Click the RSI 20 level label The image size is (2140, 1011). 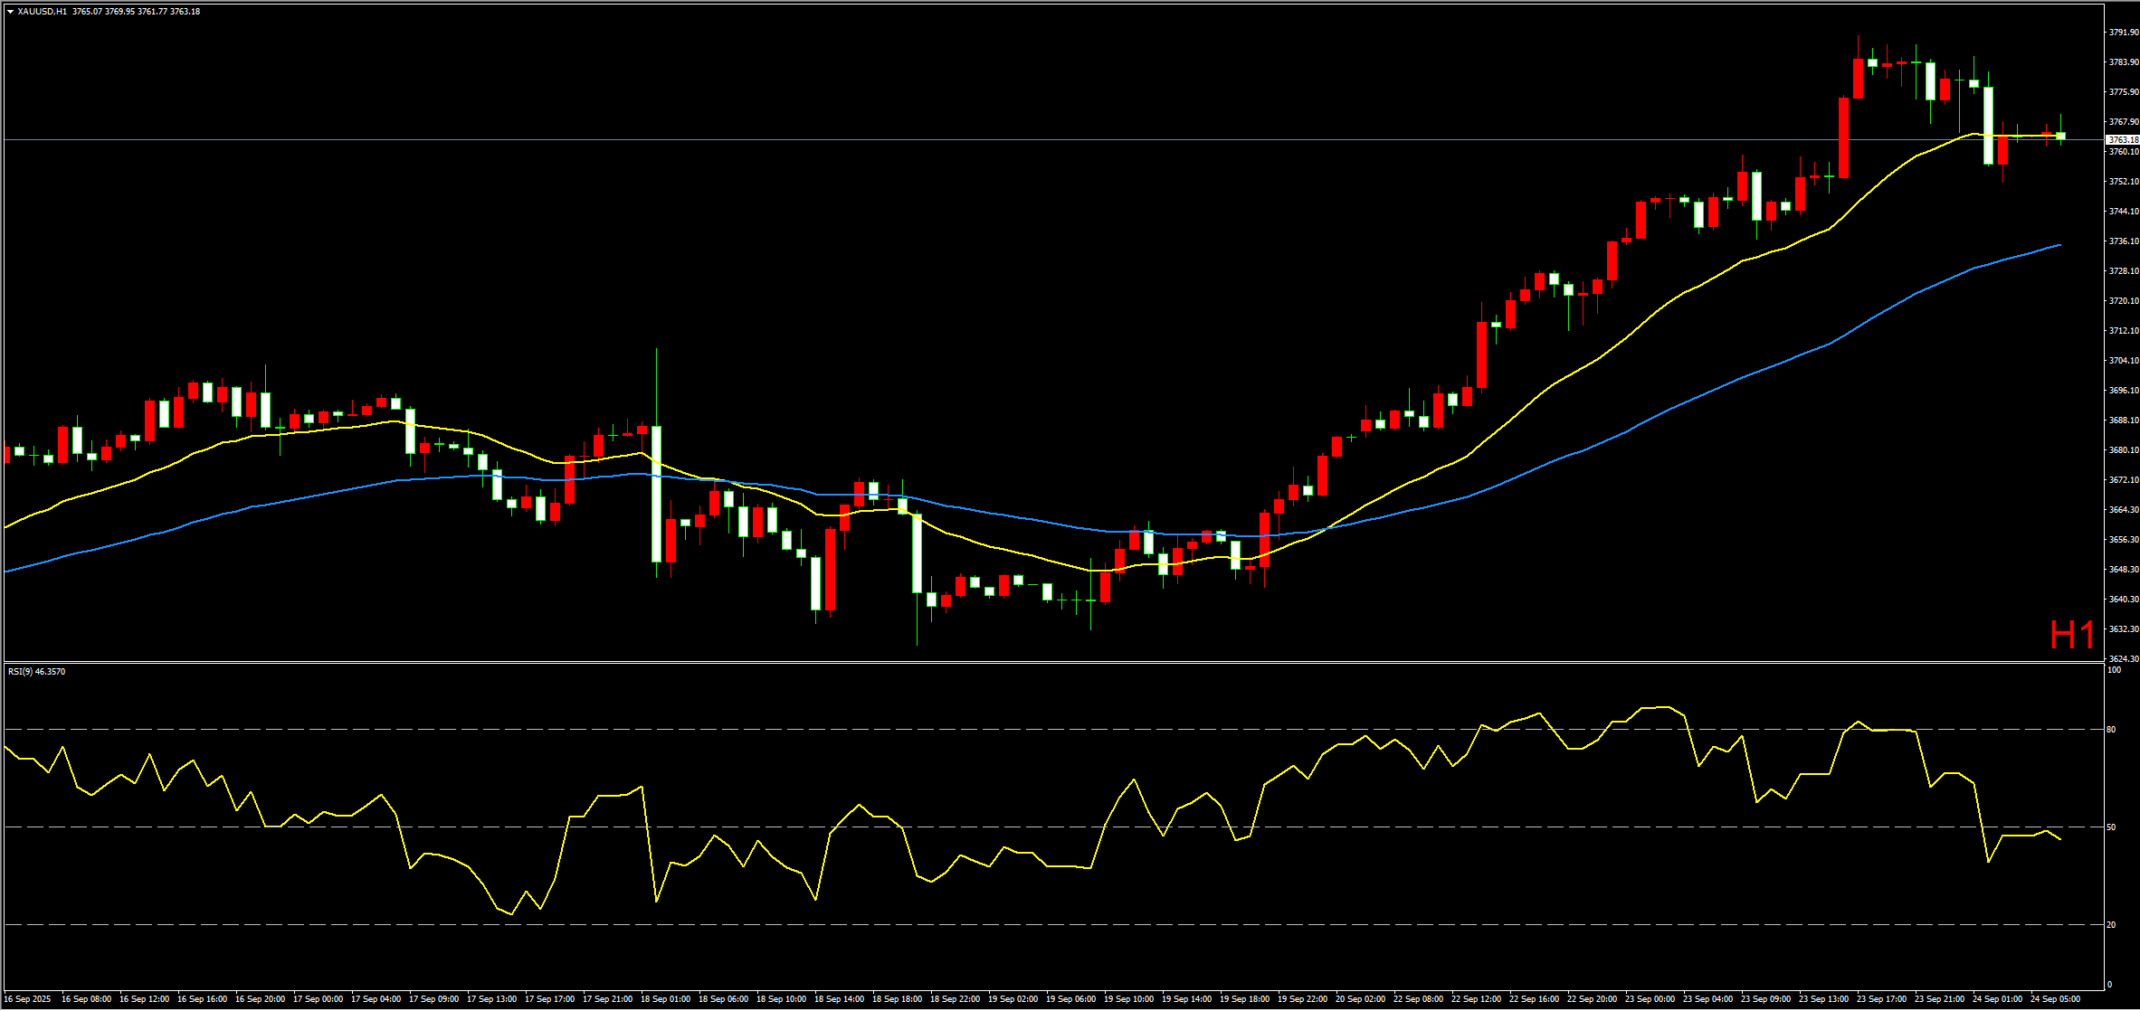coord(2111,925)
